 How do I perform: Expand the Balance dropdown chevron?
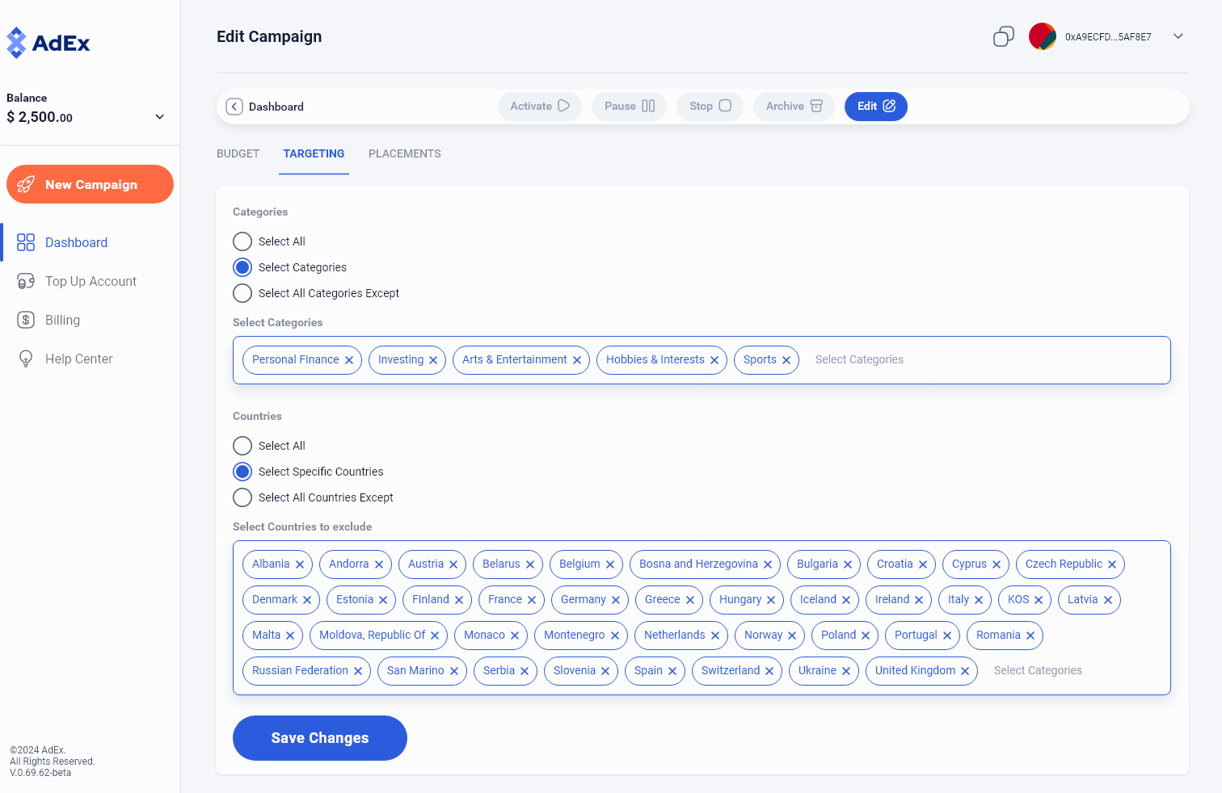158,116
